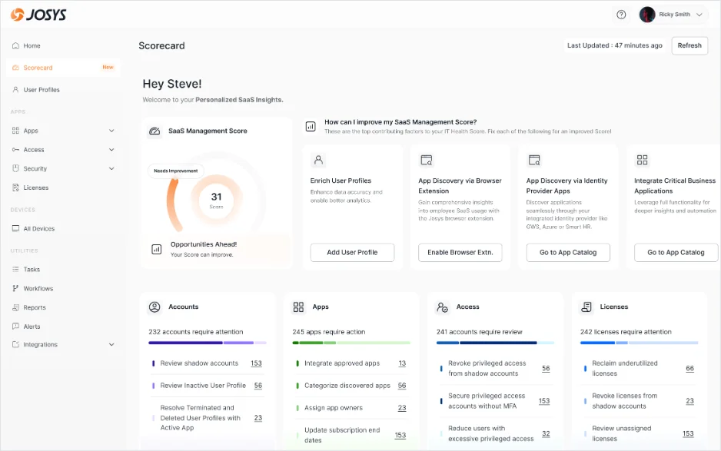
Task: Click the Tasks list icon
Action: click(x=15, y=270)
